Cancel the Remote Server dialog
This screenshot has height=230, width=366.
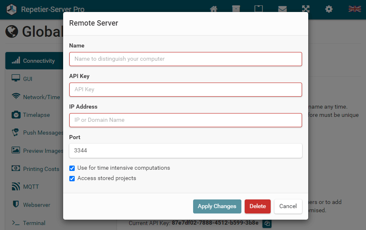pyautogui.click(x=288, y=206)
